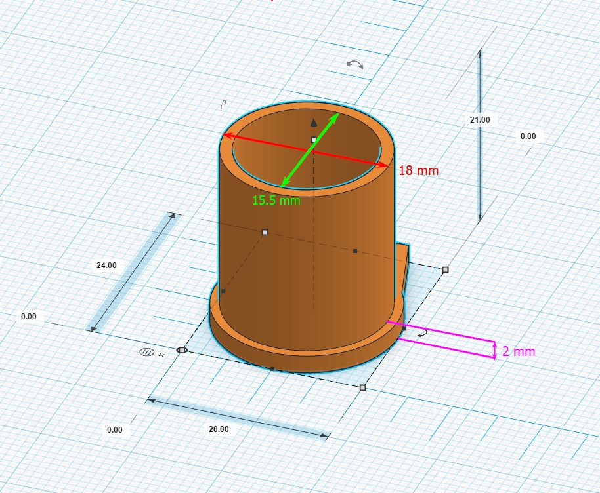
Task: Select the white corner handle behind the cylinder
Action: click(265, 232)
